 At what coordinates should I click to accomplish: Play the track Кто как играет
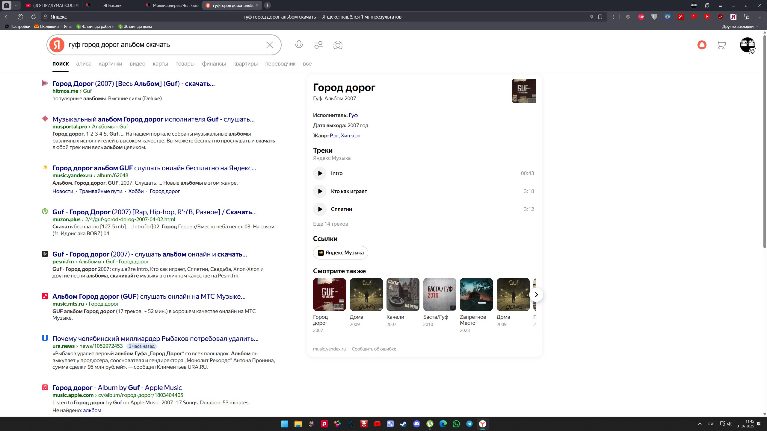(320, 191)
